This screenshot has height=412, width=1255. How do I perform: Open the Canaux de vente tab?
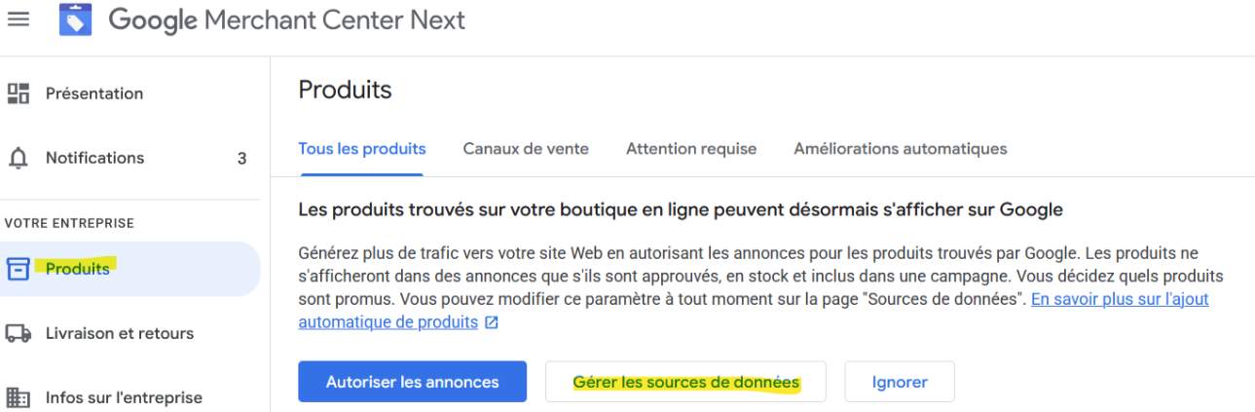pyautogui.click(x=526, y=149)
